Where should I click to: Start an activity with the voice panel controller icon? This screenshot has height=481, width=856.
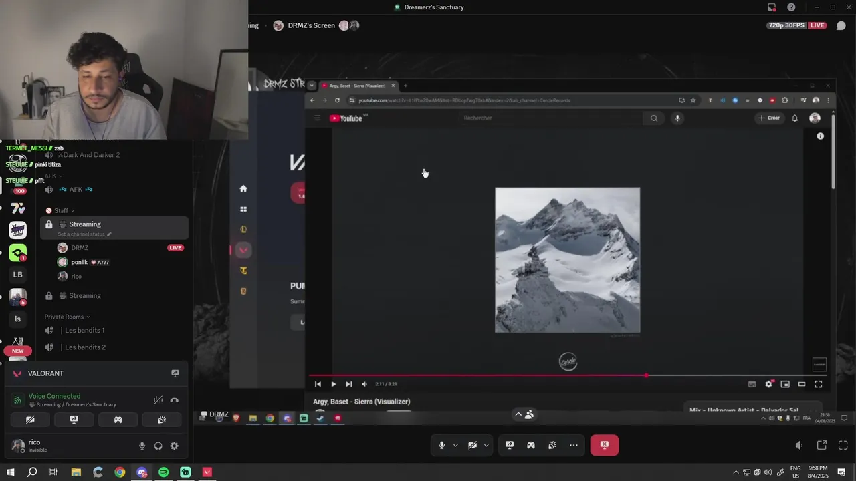pos(118,420)
